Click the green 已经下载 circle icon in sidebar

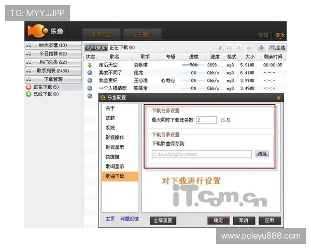[29, 94]
